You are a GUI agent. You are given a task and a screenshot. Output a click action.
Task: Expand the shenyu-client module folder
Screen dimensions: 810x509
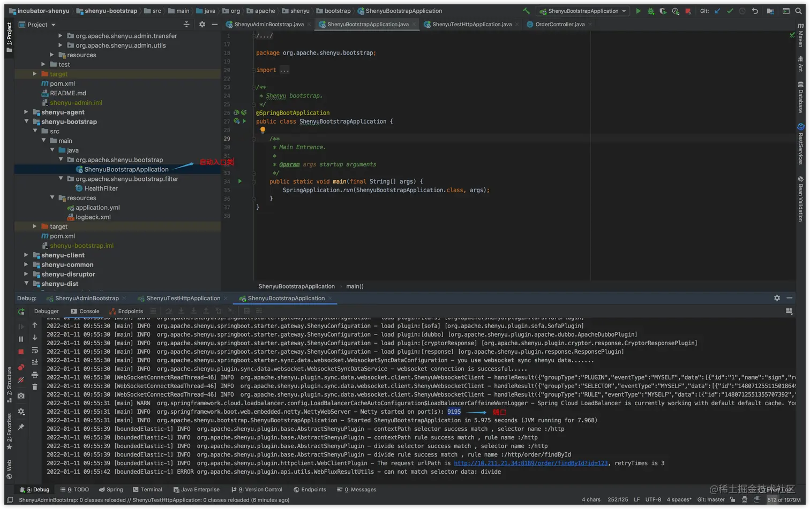(x=26, y=255)
